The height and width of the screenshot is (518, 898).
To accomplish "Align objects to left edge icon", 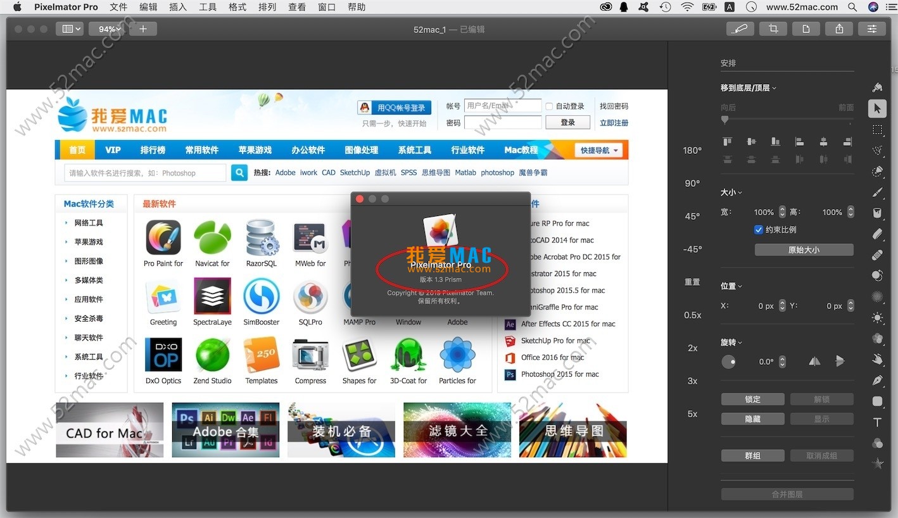I will pos(799,142).
